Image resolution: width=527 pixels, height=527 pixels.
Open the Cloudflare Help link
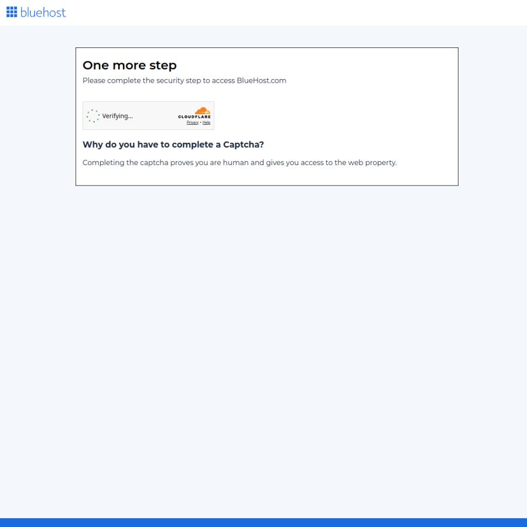[x=206, y=123]
